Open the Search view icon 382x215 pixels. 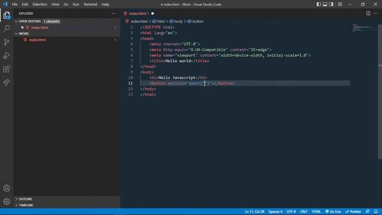pyautogui.click(x=7, y=28)
